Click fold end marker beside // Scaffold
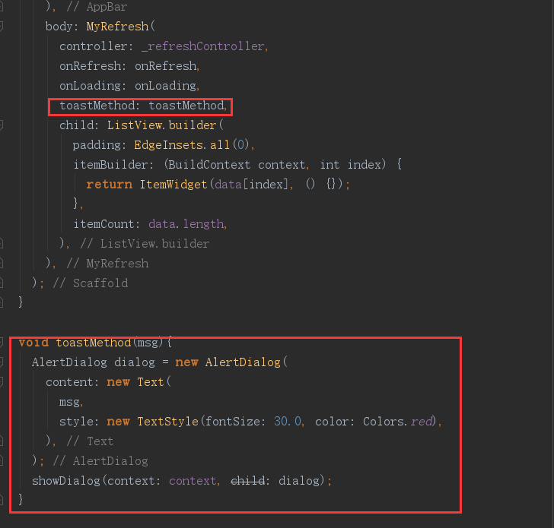 coord(2,283)
